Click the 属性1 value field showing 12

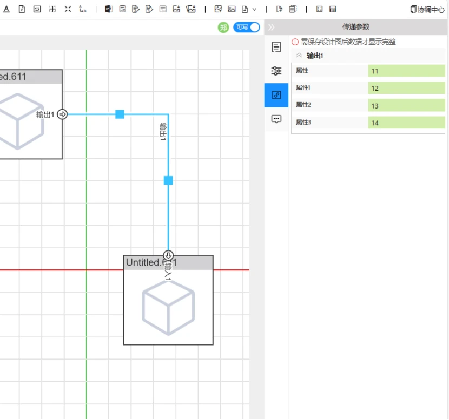coord(406,88)
